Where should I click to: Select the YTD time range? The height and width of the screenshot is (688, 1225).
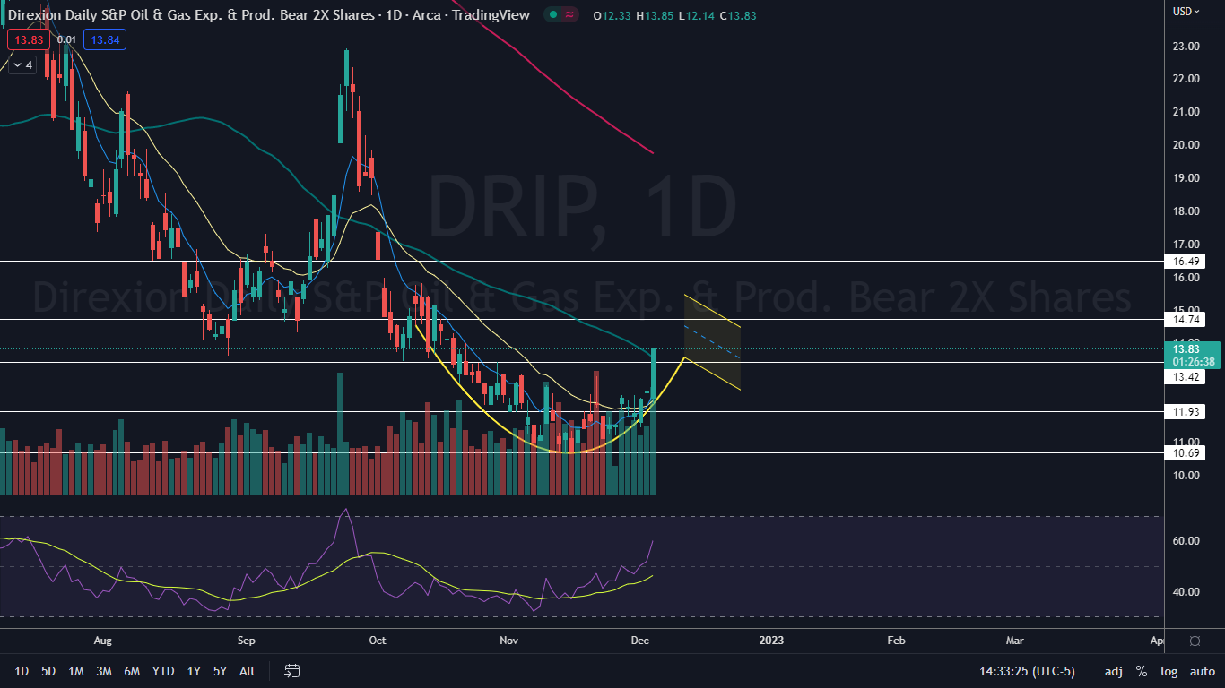point(163,671)
